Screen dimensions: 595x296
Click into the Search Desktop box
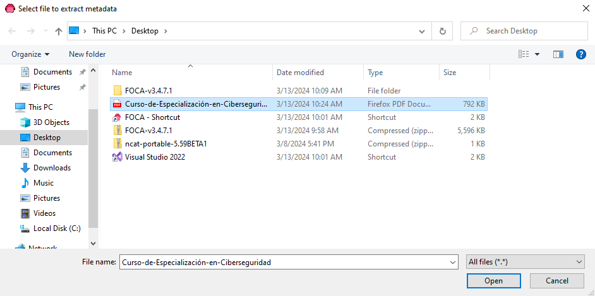[x=524, y=31]
